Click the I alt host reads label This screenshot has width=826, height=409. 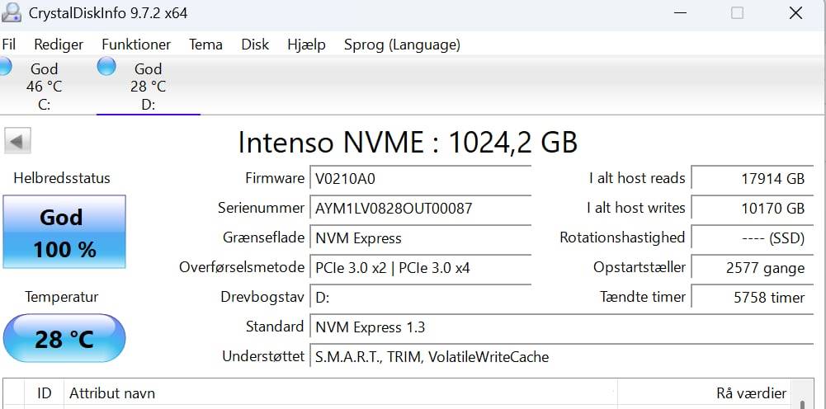637,178
